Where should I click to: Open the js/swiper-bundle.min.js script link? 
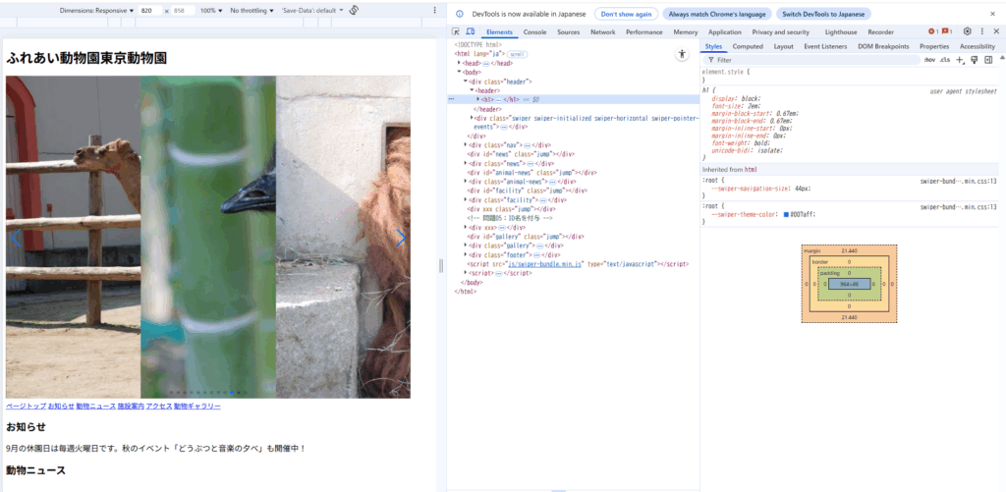click(x=546, y=264)
